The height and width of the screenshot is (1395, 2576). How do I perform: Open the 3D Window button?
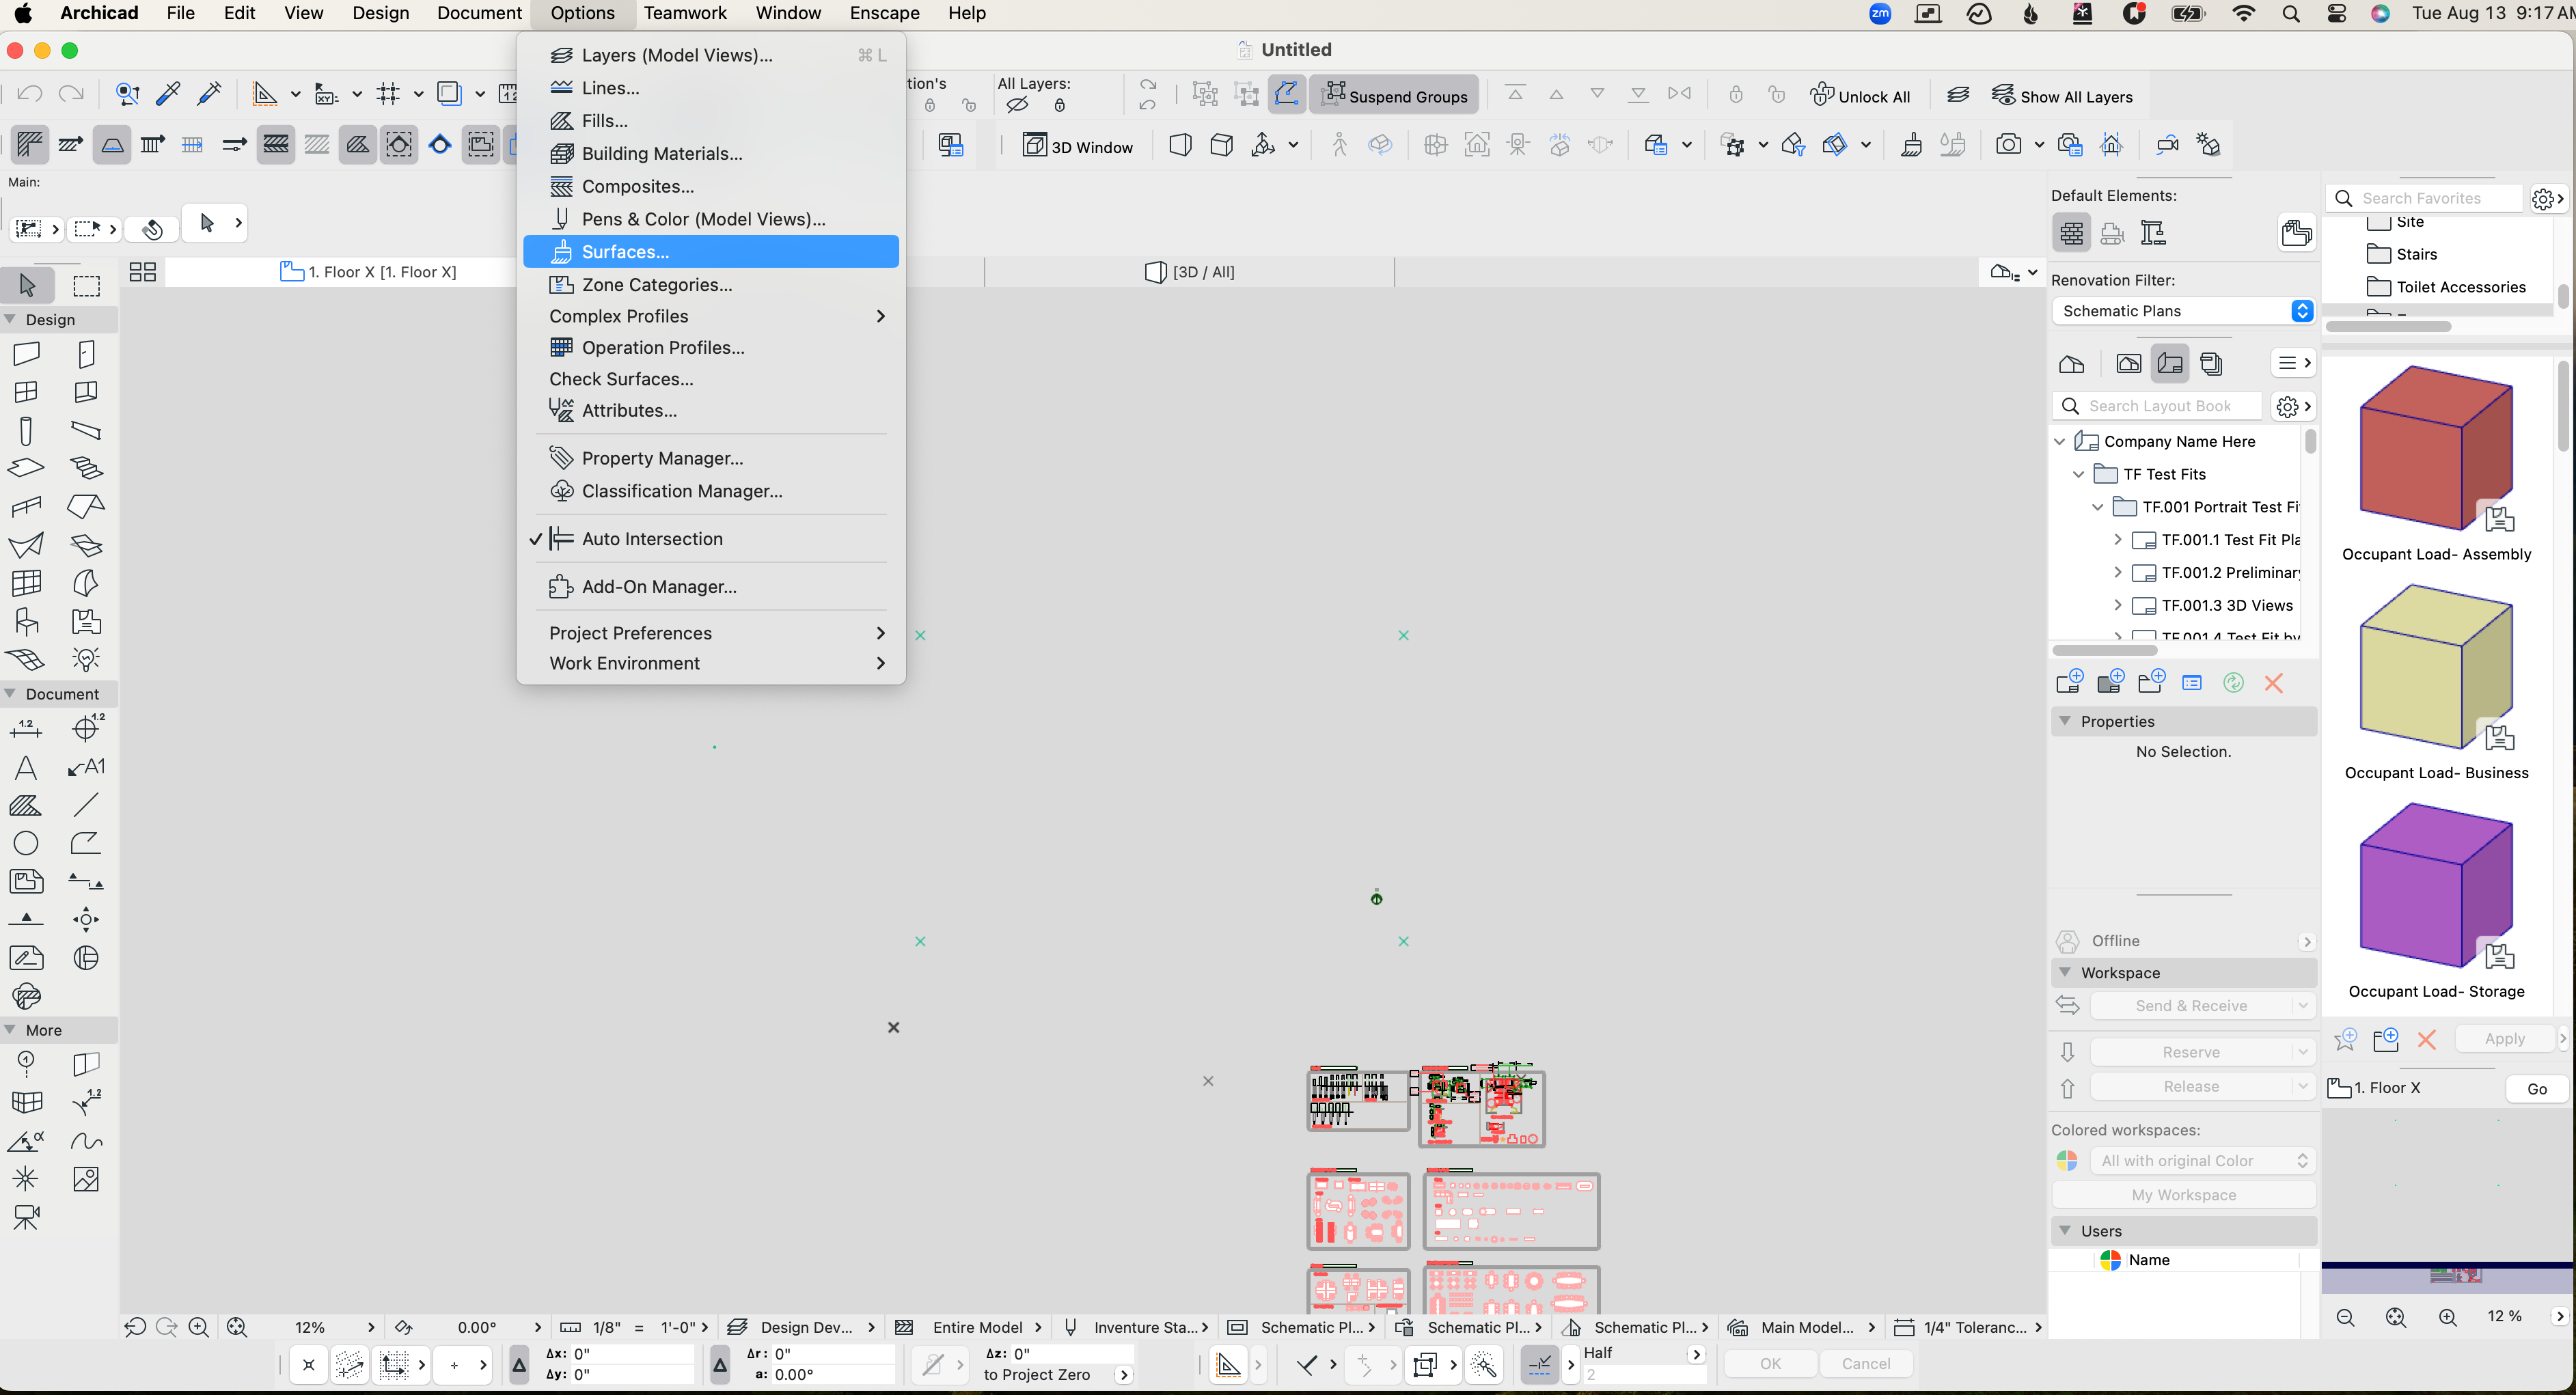(x=1077, y=146)
